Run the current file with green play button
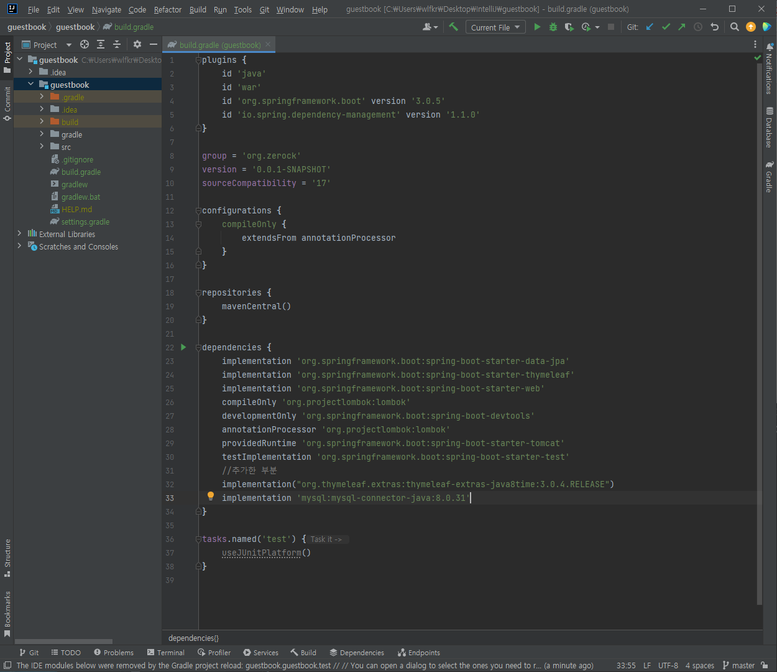777x672 pixels. pos(537,27)
